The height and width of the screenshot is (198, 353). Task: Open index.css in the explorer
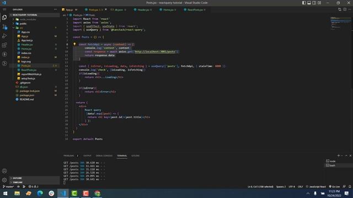click(x=35, y=53)
